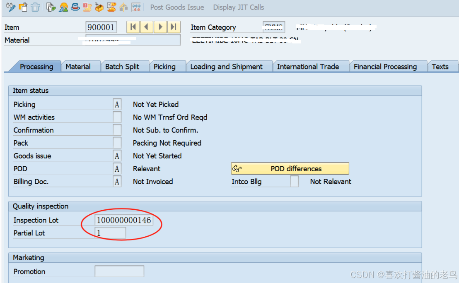Select the Loading and Shipment tab
The image size is (459, 283).
(226, 66)
